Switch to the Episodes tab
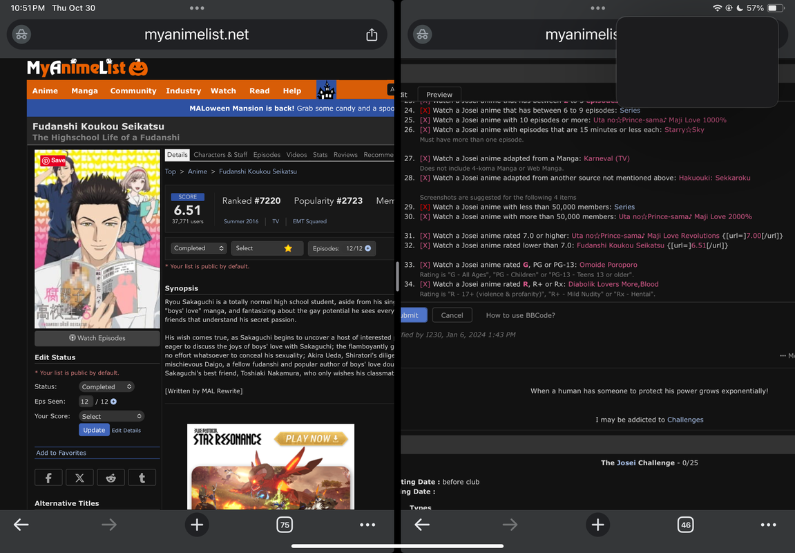The height and width of the screenshot is (553, 795). pyautogui.click(x=267, y=155)
